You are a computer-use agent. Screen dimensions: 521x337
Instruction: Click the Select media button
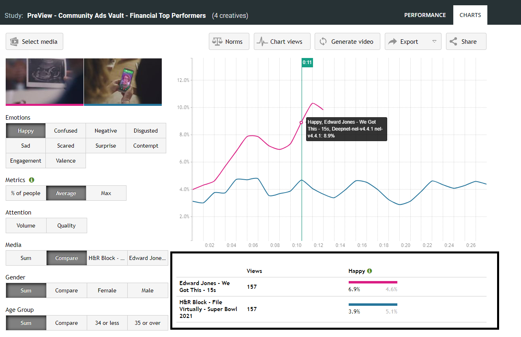pos(34,41)
